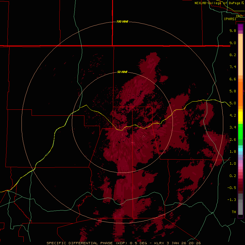Click the SPECIFIC DIFFERENTIAL PHASE caption text
This screenshot has height=245, width=245.
point(79,243)
